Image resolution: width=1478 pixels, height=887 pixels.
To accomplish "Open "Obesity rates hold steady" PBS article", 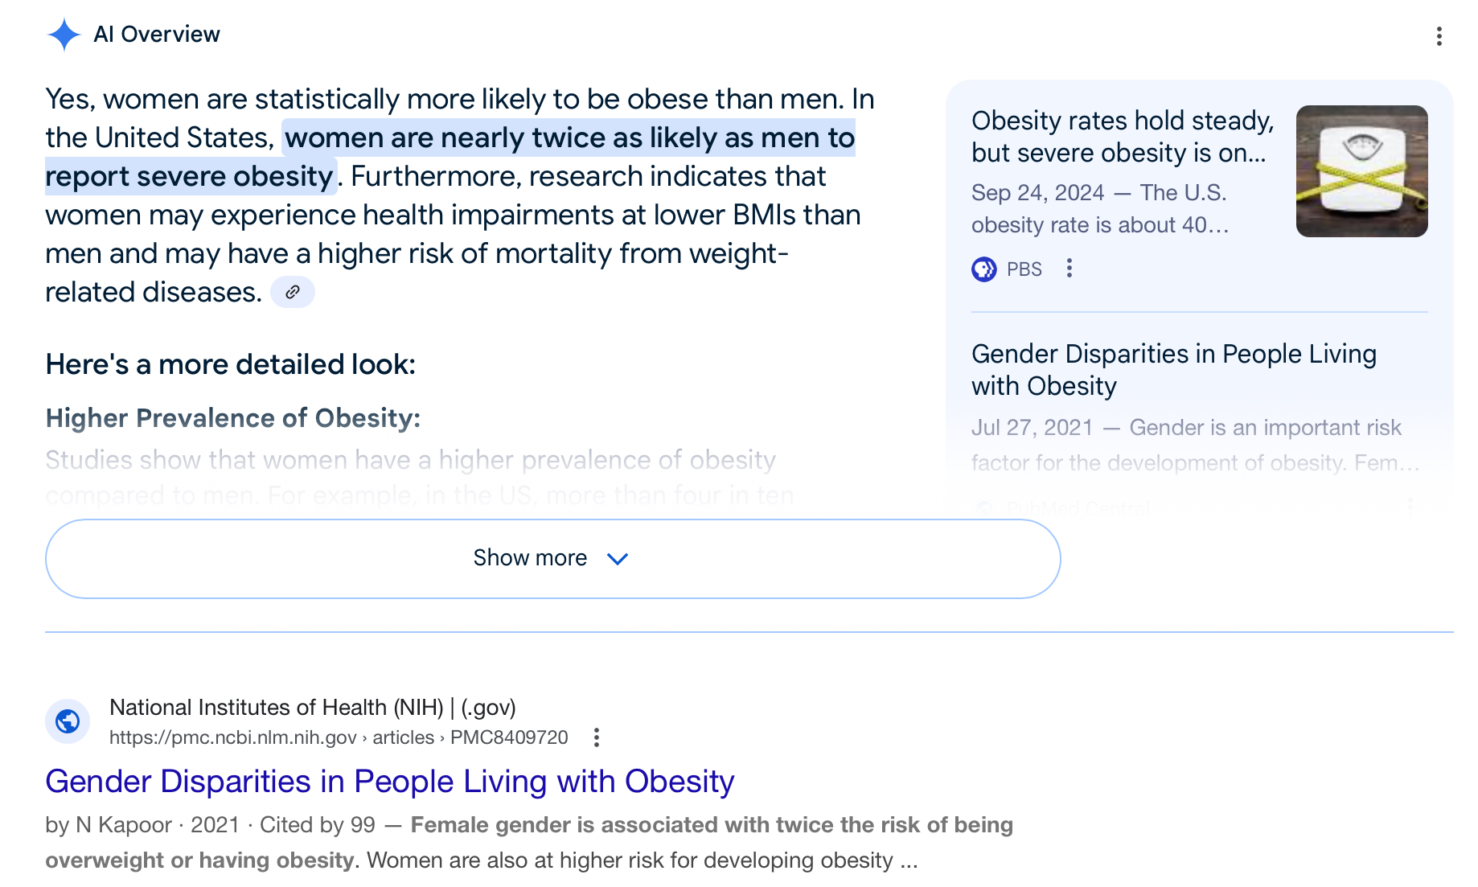I will click(x=1123, y=136).
